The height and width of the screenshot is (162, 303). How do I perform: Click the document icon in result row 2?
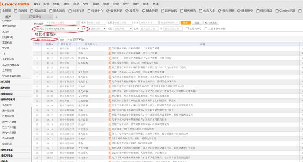110,53
